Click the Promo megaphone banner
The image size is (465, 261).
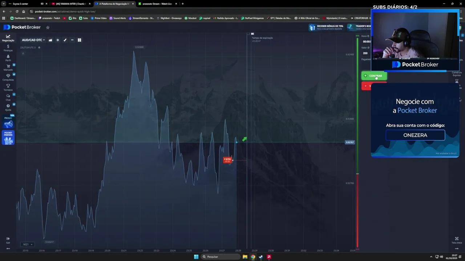pyautogui.click(x=8, y=122)
